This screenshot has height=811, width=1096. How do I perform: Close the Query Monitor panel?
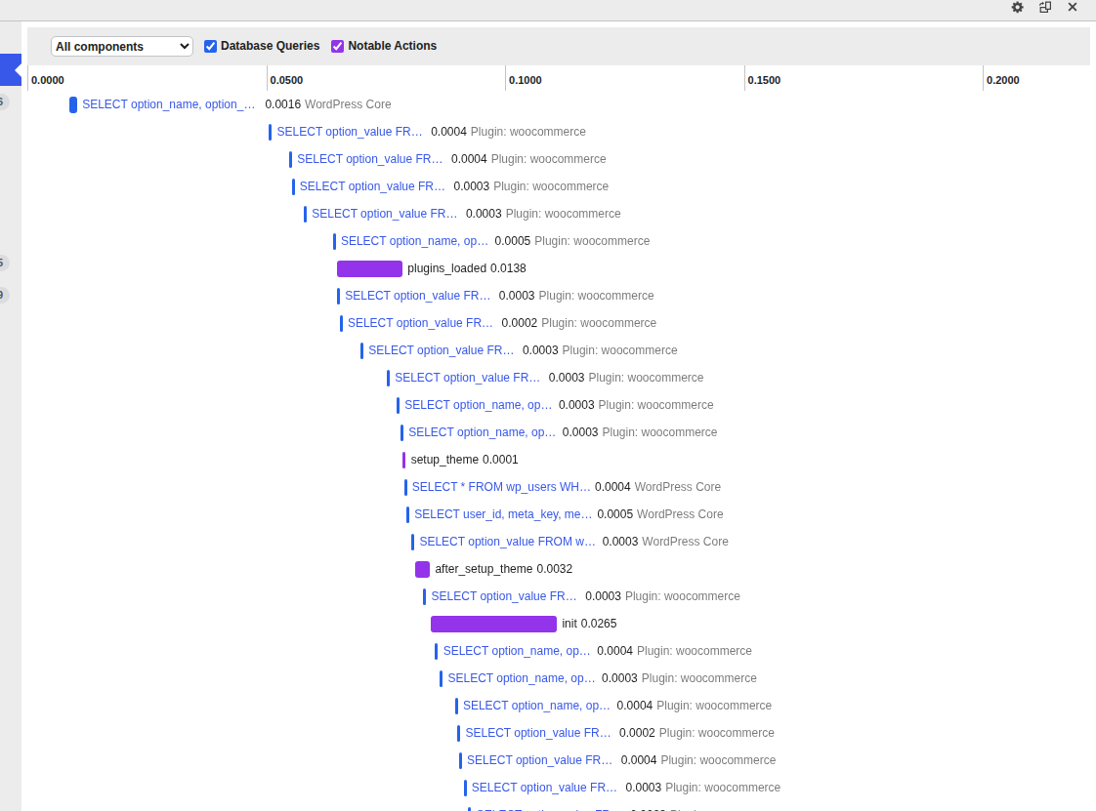click(x=1073, y=7)
